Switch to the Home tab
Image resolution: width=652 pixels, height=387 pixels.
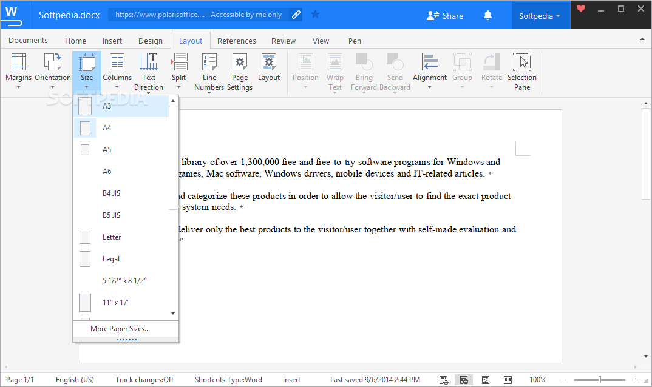pos(75,41)
